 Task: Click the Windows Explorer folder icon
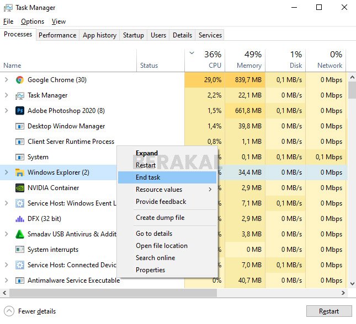tap(20, 172)
